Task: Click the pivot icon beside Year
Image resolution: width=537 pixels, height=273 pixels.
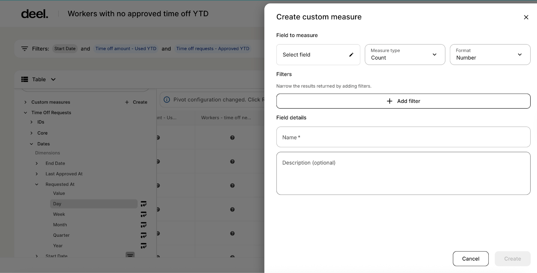Action: pyautogui.click(x=143, y=246)
